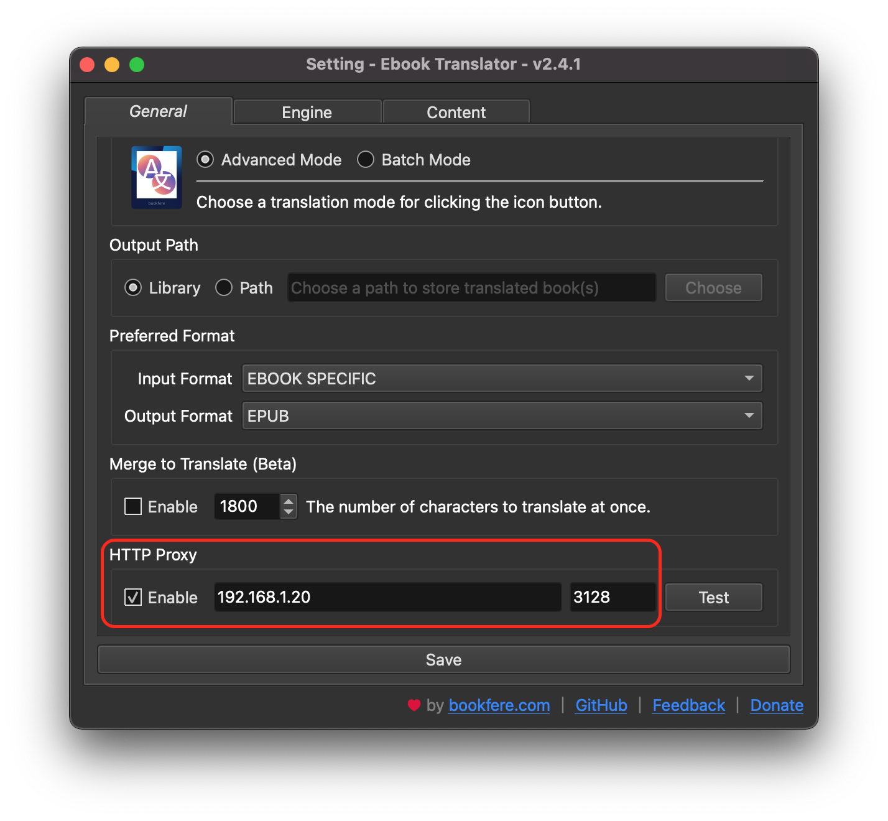Click the Ebook Translator application icon
The height and width of the screenshot is (821, 888).
(156, 177)
